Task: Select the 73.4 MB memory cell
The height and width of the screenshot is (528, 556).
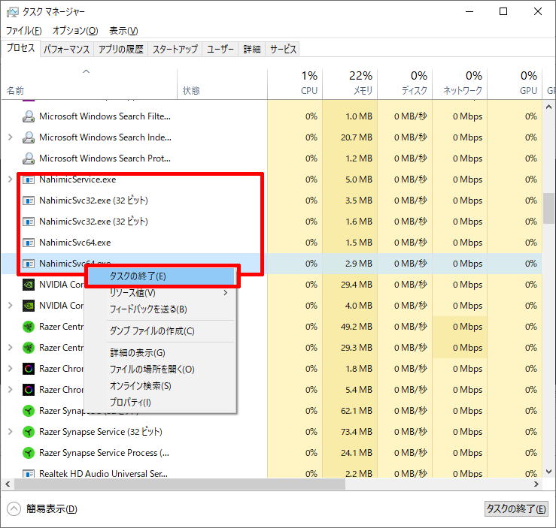Action: coord(350,432)
